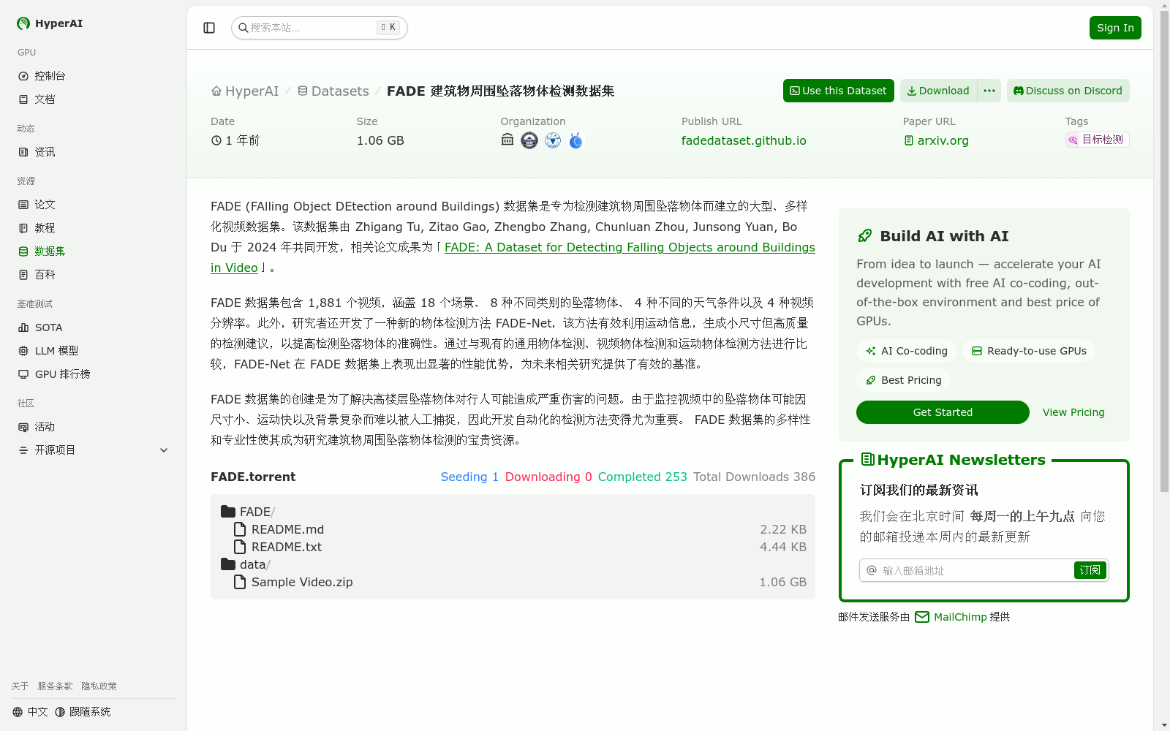
Task: Click the site search input field
Action: click(x=320, y=28)
